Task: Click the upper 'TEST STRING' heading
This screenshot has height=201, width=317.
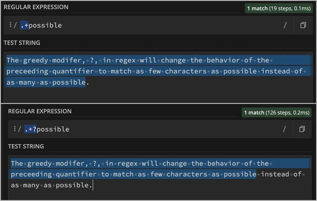Action: [22, 43]
